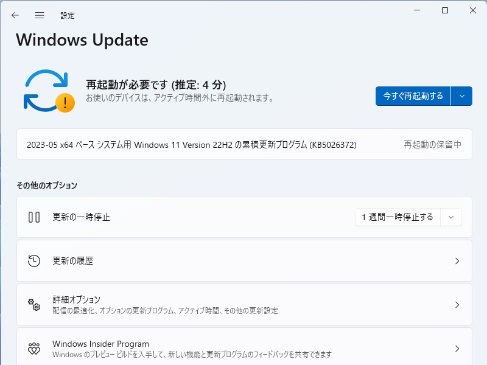Select the Windows Insider Program label

tap(100, 344)
